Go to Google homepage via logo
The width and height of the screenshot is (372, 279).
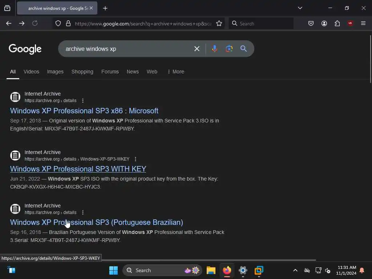(25, 49)
